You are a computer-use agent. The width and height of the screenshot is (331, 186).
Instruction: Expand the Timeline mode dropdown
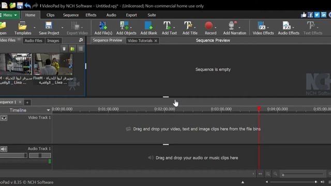click(x=48, y=110)
